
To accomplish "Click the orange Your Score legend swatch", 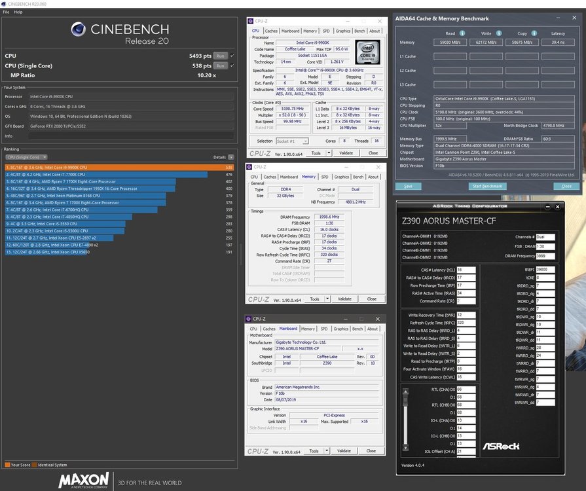I will pyautogui.click(x=7, y=465).
